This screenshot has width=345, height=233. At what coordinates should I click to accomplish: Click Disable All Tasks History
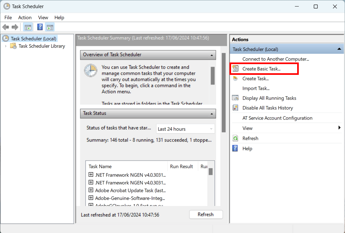[268, 108]
